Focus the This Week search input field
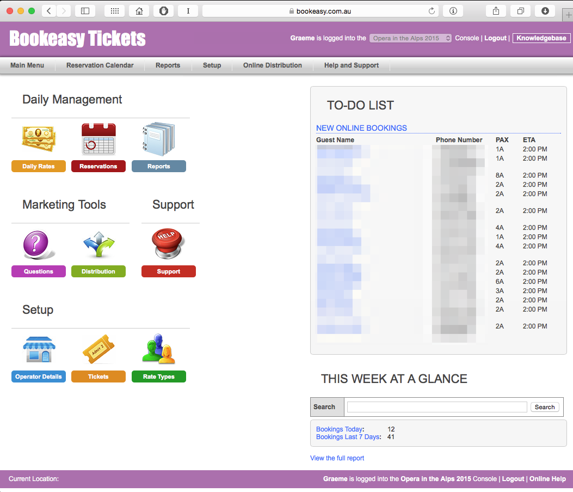This screenshot has width=573, height=492. click(x=437, y=407)
